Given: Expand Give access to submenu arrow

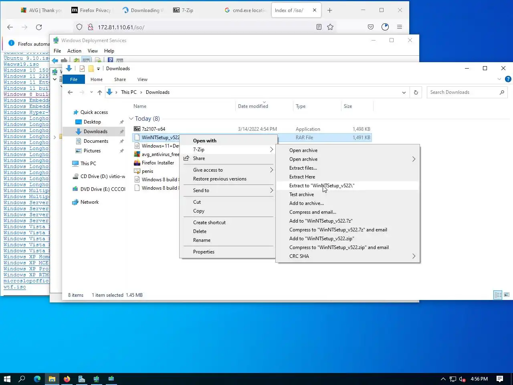Looking at the screenshot, I should tap(271, 170).
